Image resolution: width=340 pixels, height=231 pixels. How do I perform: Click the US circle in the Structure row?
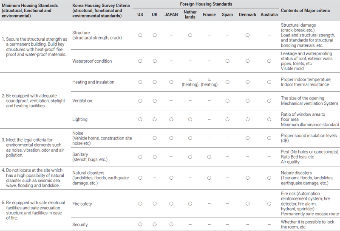[x=140, y=35]
